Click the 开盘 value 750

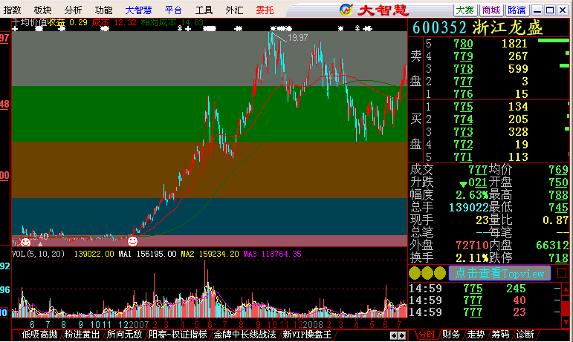[558, 182]
